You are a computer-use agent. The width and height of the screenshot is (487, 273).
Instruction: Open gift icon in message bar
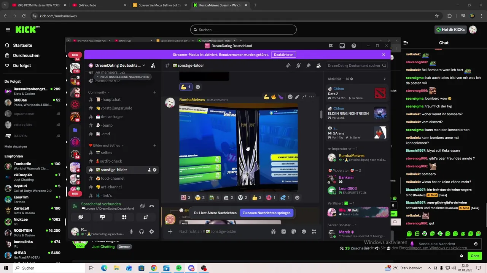tap(273, 232)
